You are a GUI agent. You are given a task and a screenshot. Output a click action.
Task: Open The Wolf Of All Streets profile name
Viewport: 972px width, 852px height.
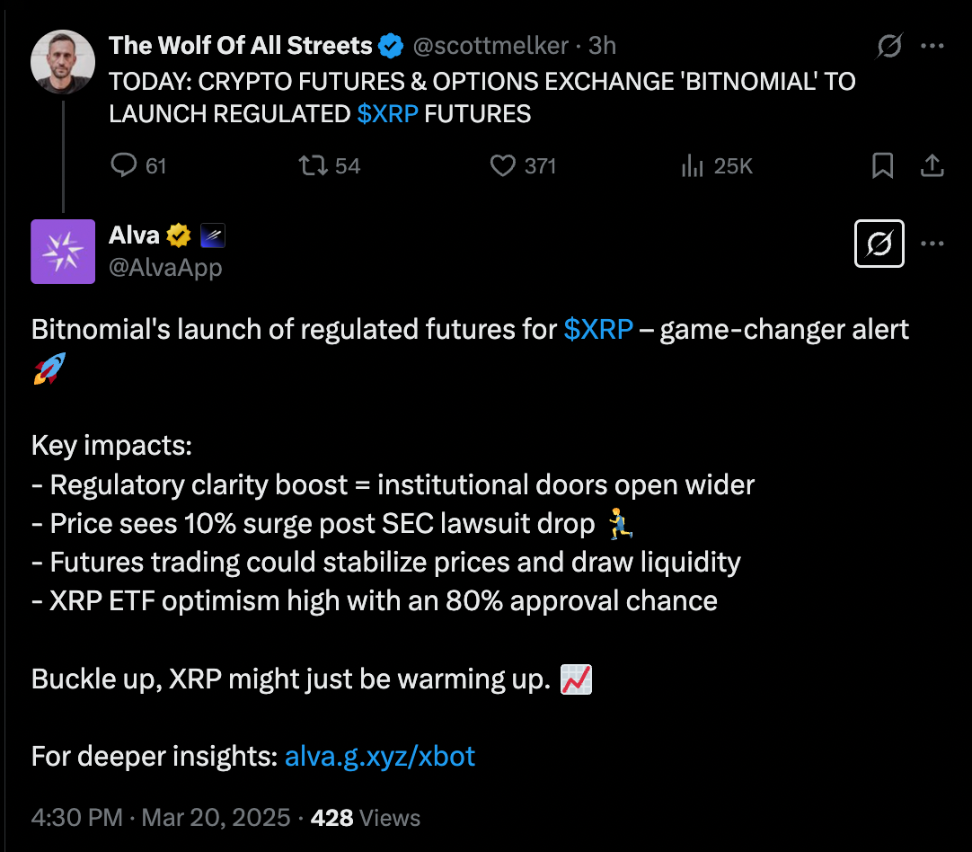pyautogui.click(x=240, y=45)
